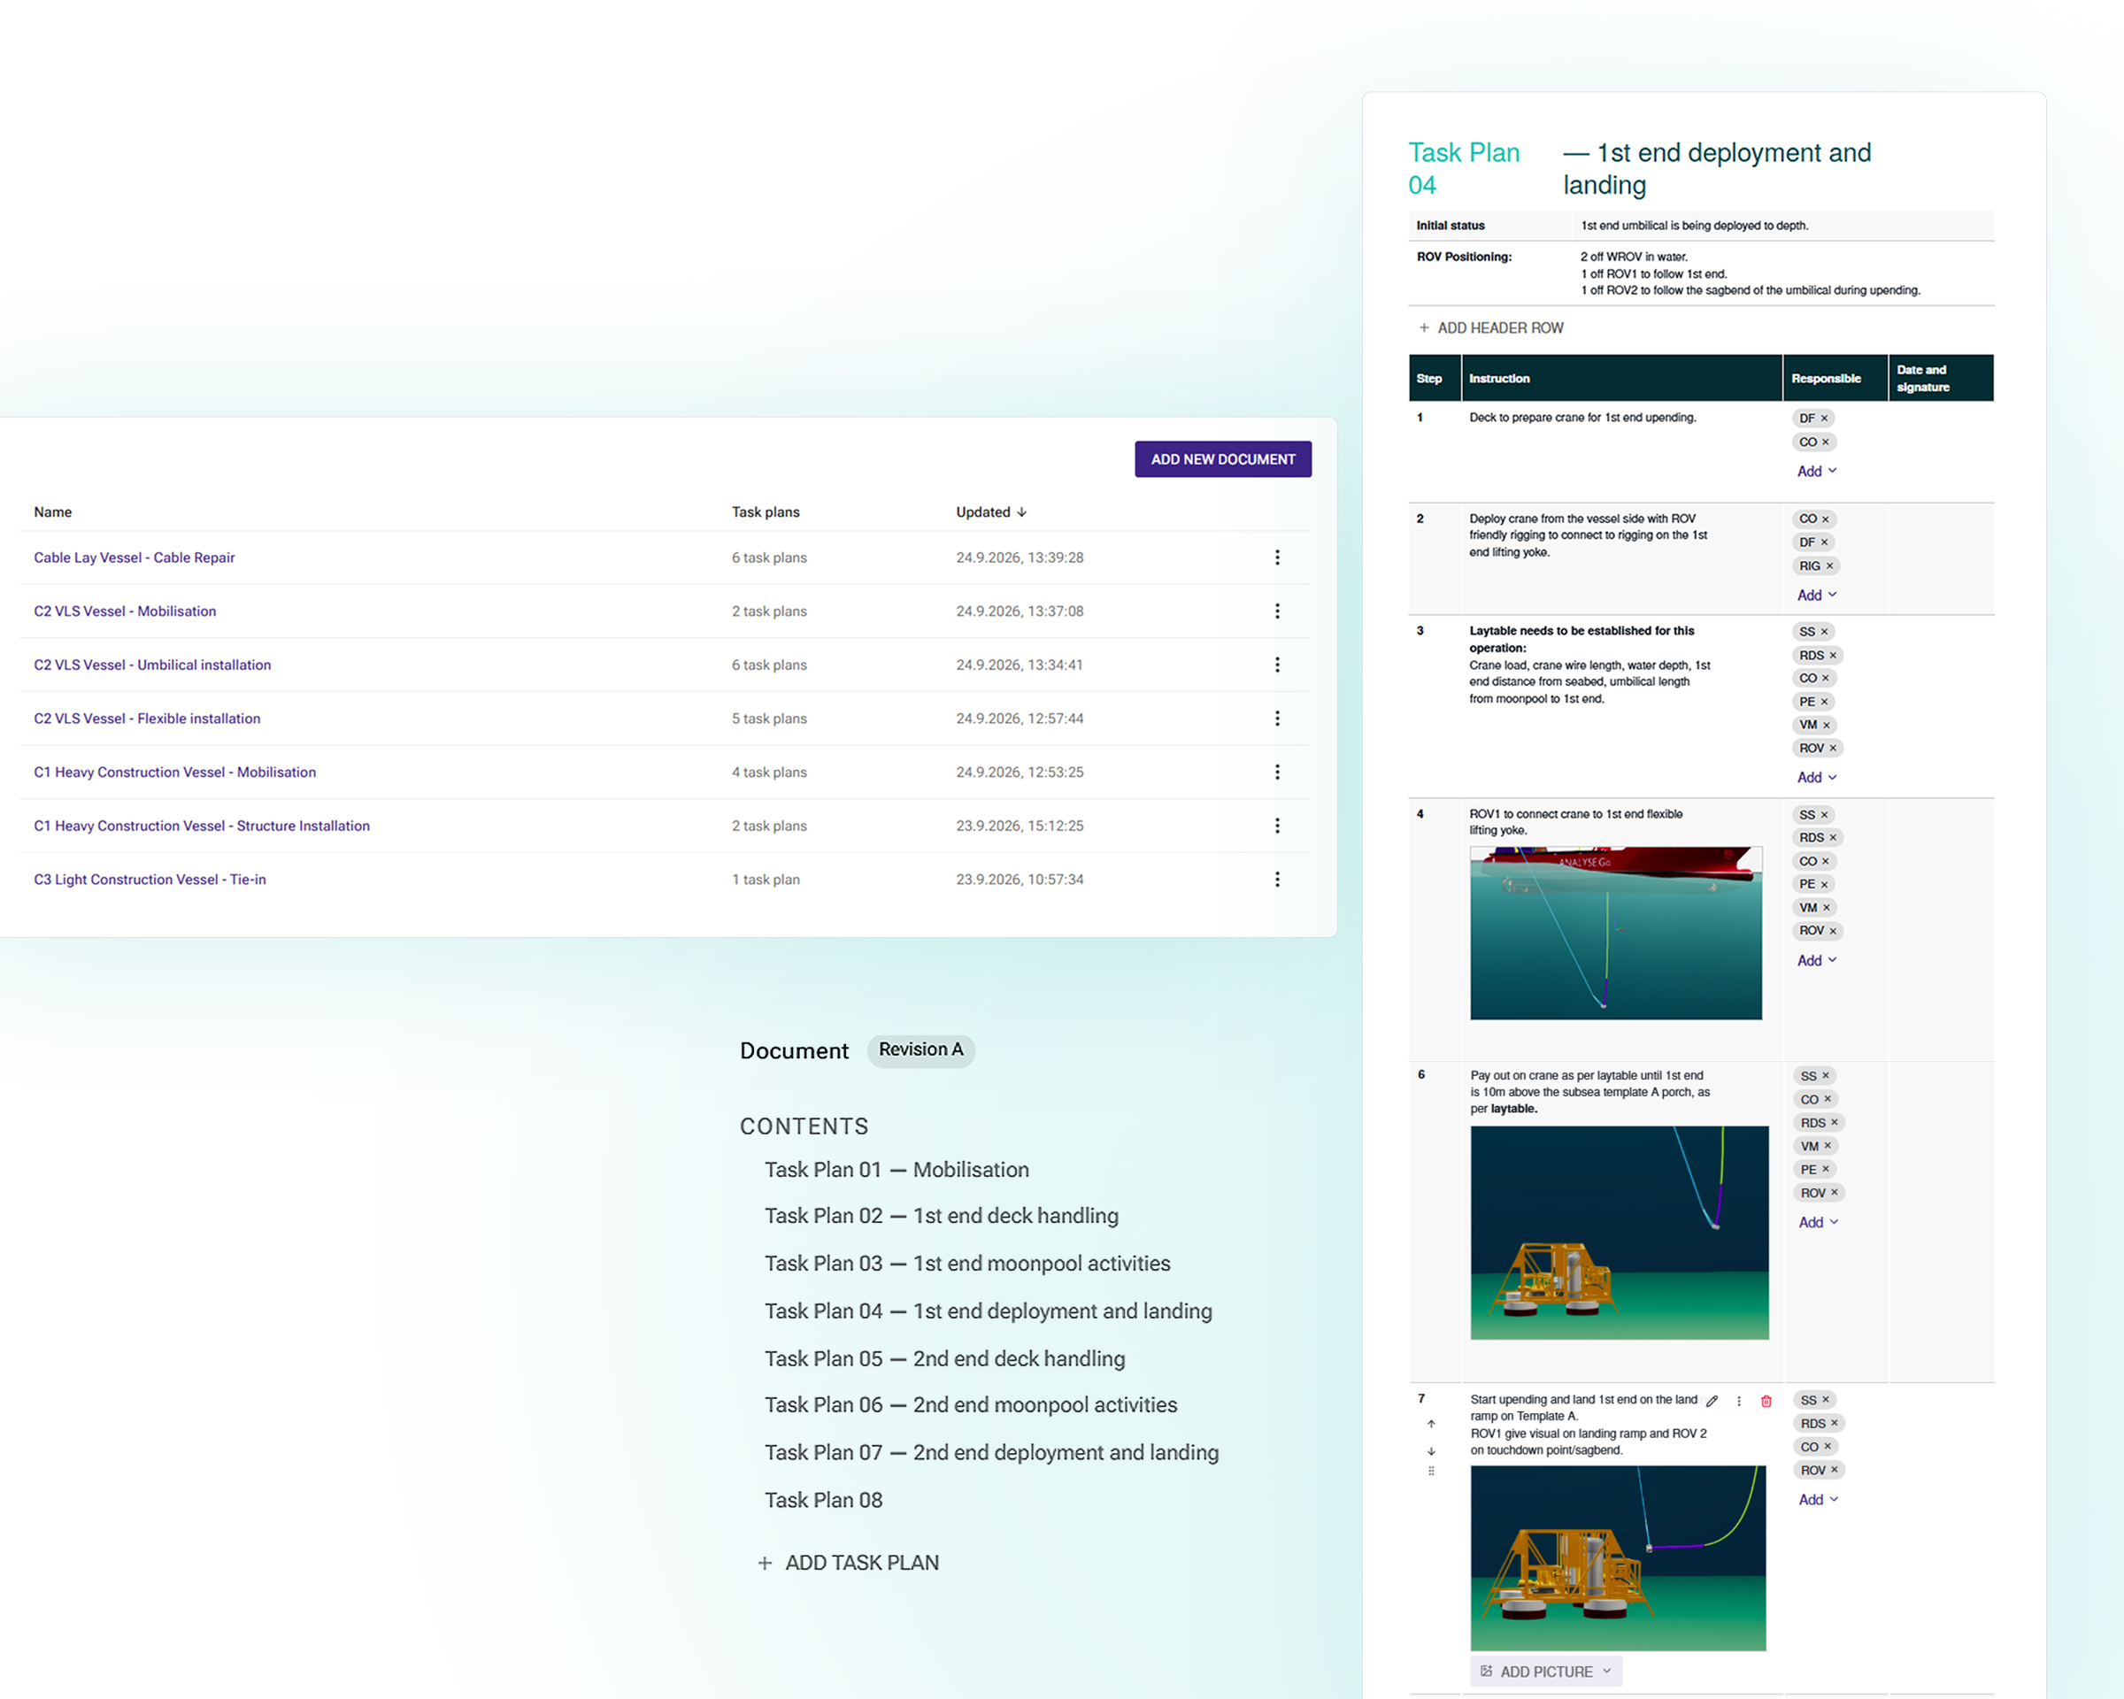Remove the ROV tag from step 7
This screenshot has width=2124, height=1699.
click(1835, 1471)
